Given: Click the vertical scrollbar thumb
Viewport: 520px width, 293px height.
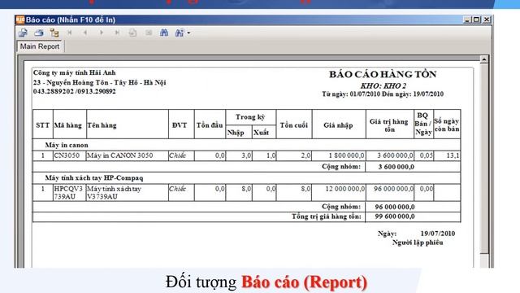Looking at the screenshot, I should point(484,159).
